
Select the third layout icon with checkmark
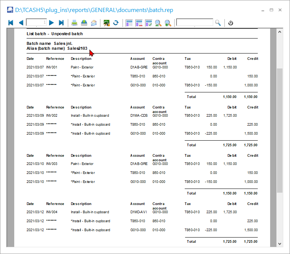[149, 23]
